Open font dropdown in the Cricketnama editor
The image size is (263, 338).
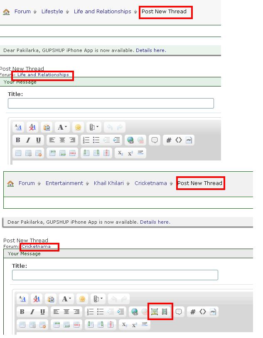point(66,299)
